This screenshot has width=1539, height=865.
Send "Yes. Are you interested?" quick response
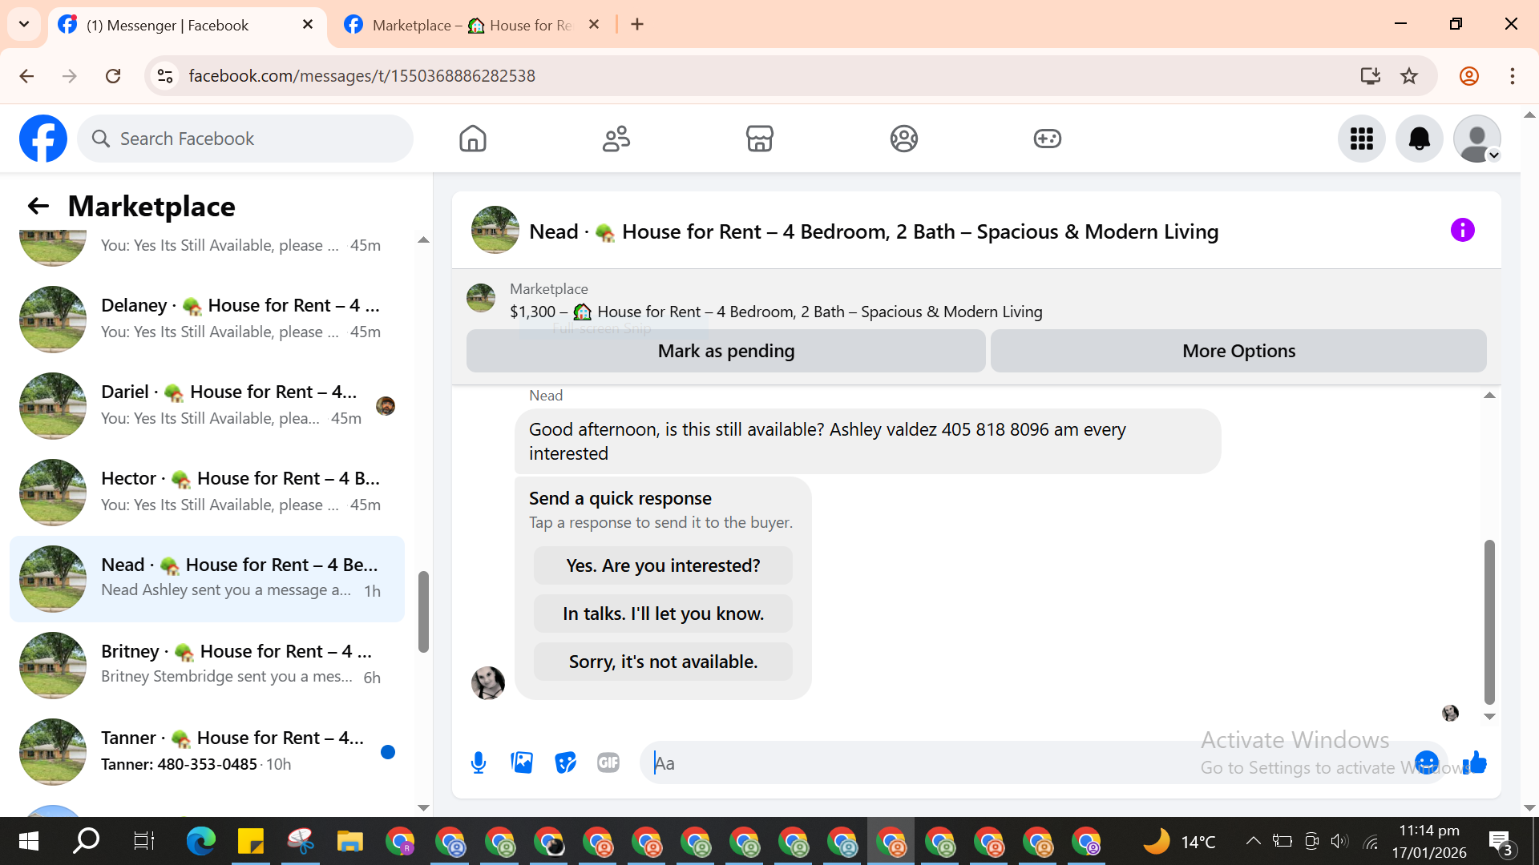coord(663,565)
